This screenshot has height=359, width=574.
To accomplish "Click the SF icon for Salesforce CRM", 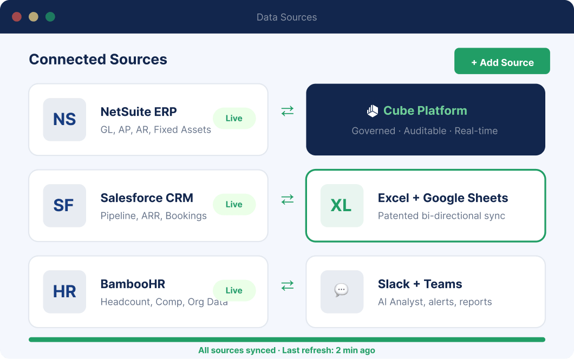I will (64, 205).
